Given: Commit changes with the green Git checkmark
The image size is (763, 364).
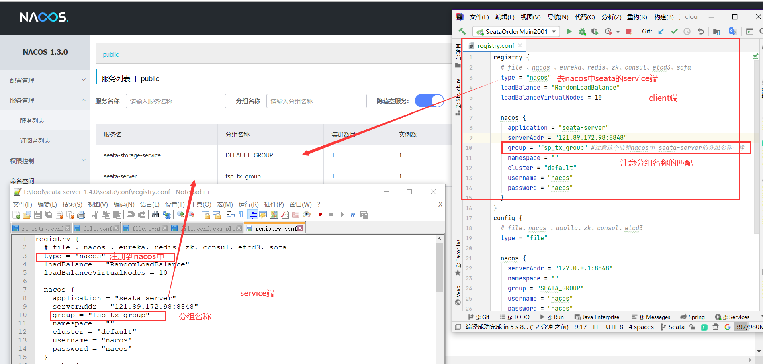Looking at the screenshot, I should 674,31.
